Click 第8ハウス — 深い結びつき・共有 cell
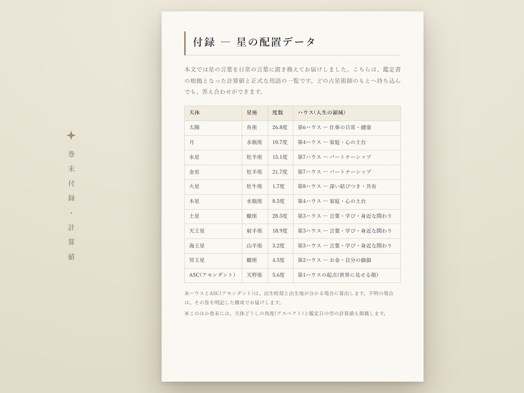The height and width of the screenshot is (393, 524). (x=347, y=187)
